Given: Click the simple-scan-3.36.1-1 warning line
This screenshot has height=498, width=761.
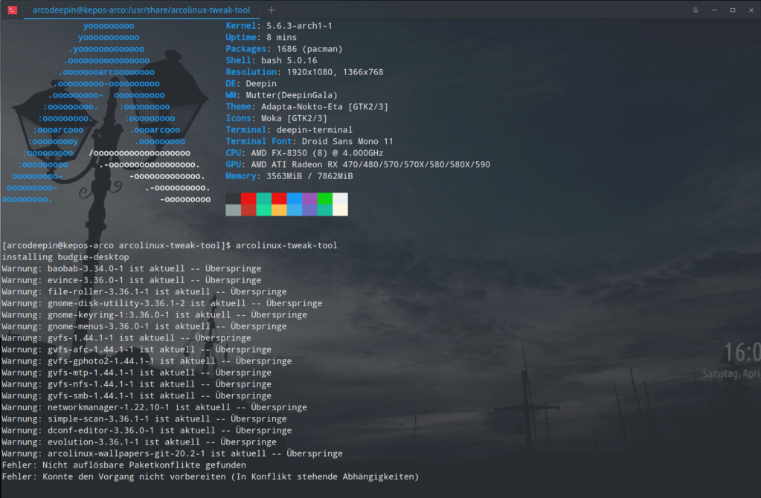Looking at the screenshot, I should click(144, 419).
